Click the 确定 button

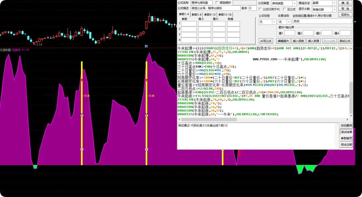pos(345,3)
